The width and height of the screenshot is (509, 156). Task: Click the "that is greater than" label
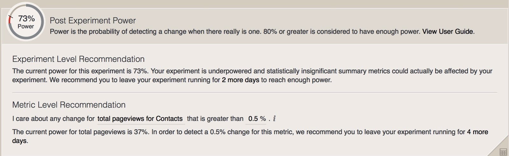215,119
